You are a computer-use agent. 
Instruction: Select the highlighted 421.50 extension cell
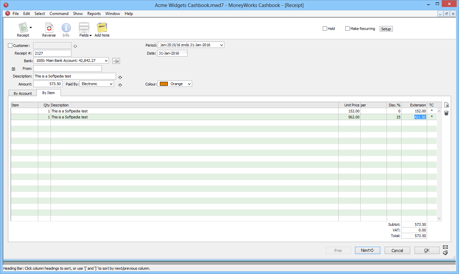(x=414, y=117)
